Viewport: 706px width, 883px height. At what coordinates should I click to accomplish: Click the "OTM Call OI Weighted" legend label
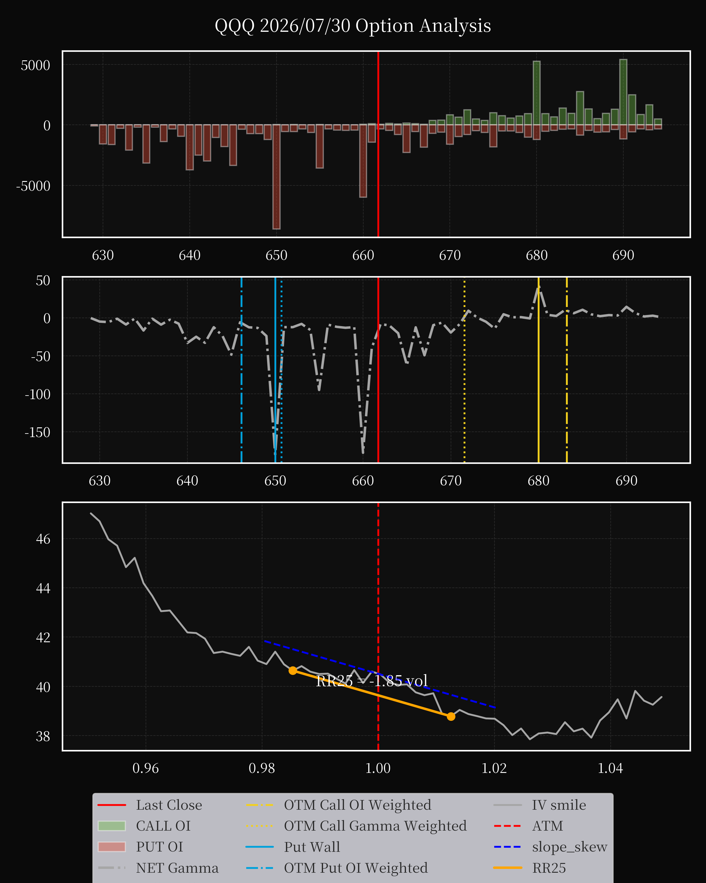[x=358, y=805]
